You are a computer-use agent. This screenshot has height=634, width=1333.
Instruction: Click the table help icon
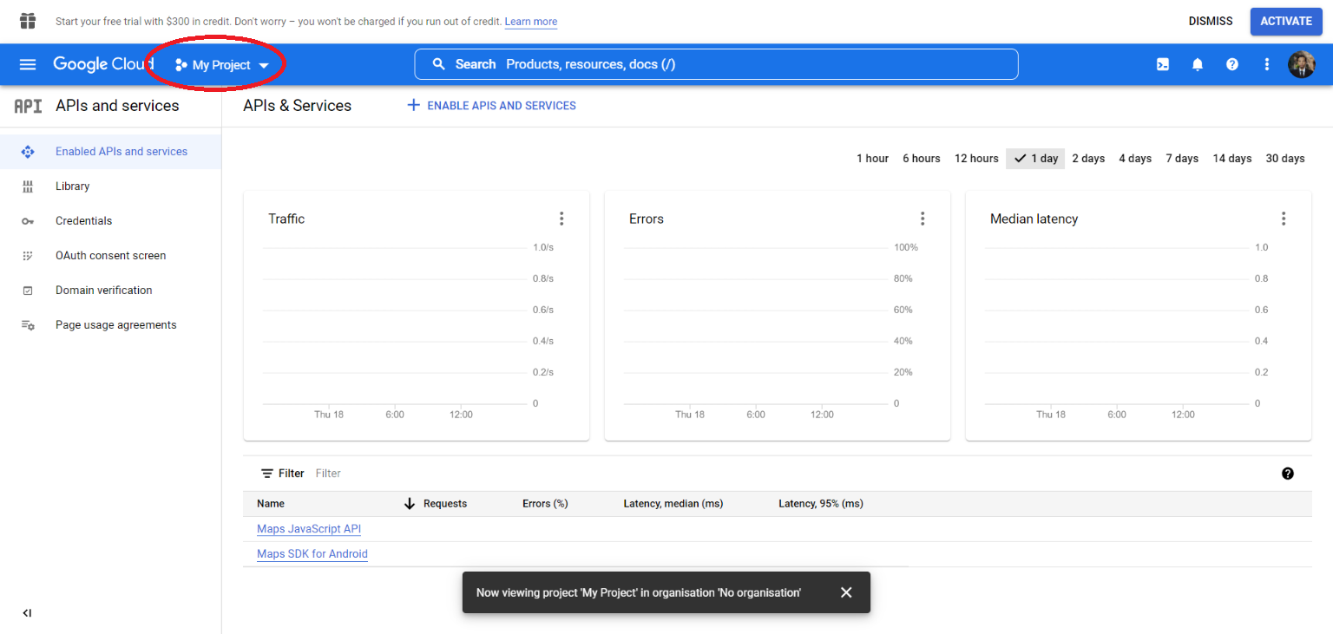click(1288, 474)
